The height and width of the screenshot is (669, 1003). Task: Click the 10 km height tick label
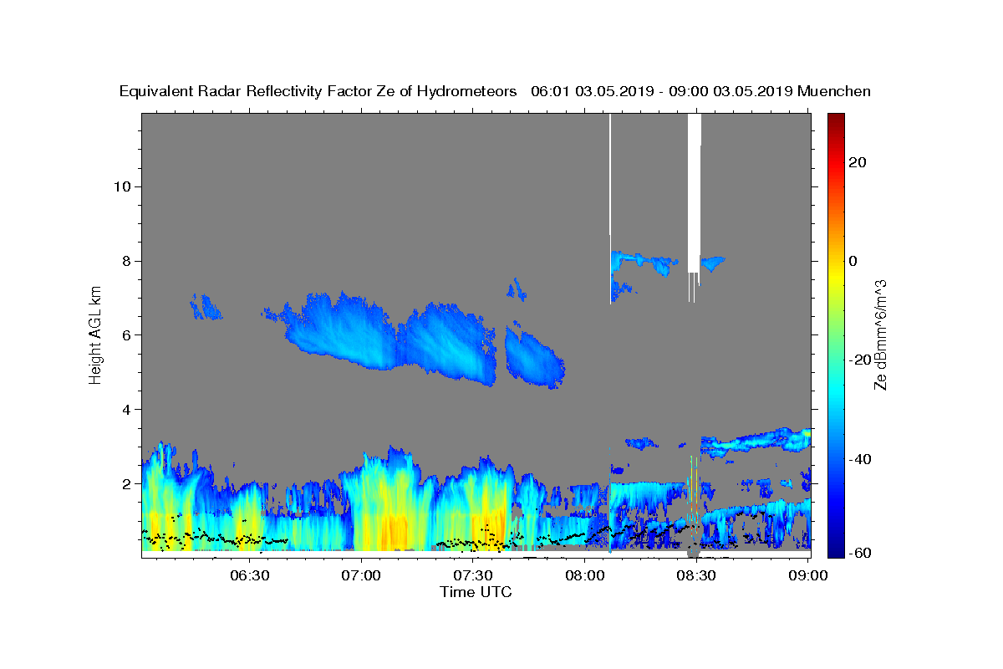pos(121,186)
